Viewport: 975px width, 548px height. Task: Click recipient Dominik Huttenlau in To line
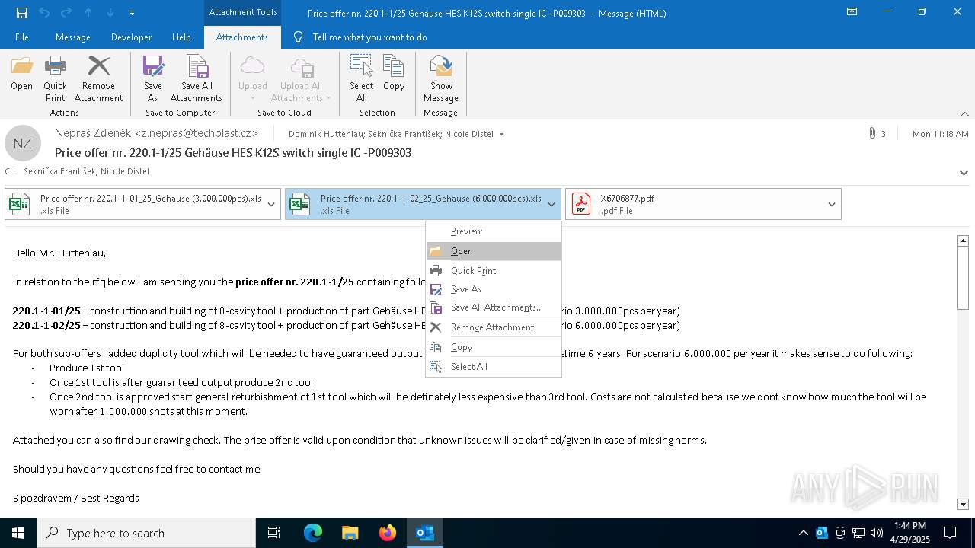point(326,134)
